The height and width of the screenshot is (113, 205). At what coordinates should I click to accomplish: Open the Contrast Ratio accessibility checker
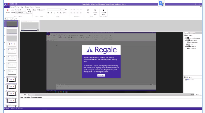tap(103, 12)
